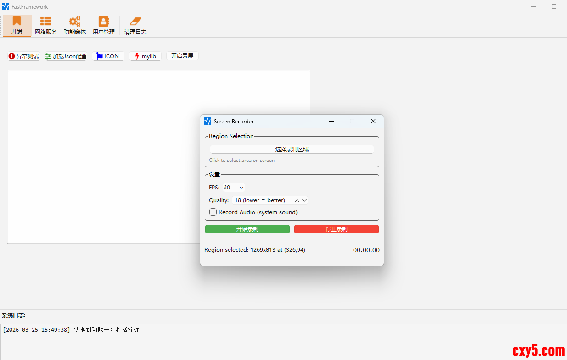Click the ICON flag button

(x=108, y=56)
